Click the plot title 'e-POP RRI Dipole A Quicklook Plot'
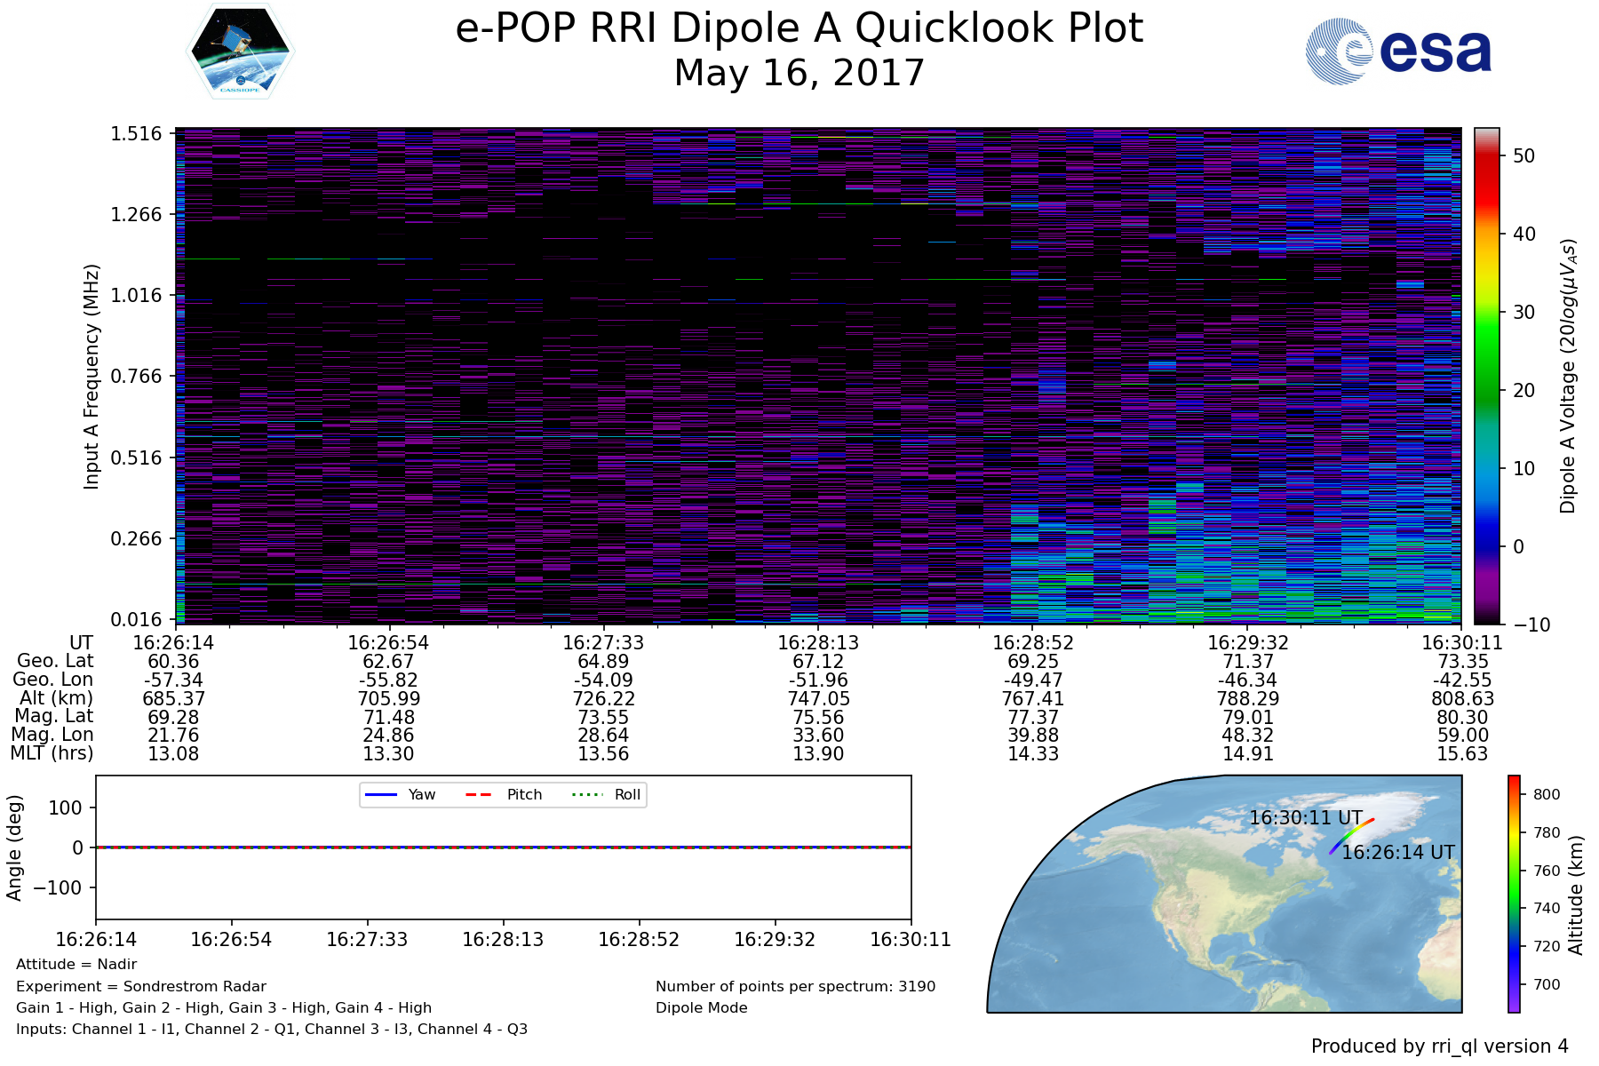This screenshot has width=1599, height=1066. tap(799, 28)
